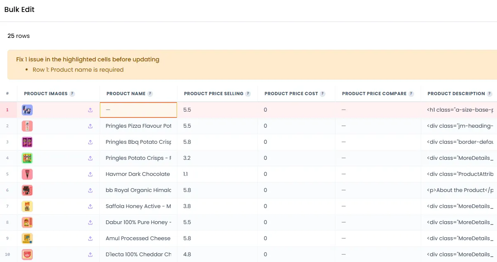Click the price compare dash in Dabur row
Screen dimensions: 497x262
click(378, 222)
